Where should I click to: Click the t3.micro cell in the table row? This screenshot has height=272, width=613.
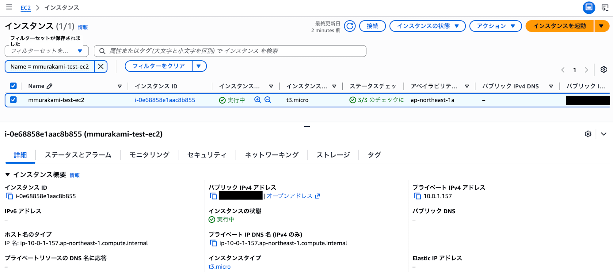[297, 100]
